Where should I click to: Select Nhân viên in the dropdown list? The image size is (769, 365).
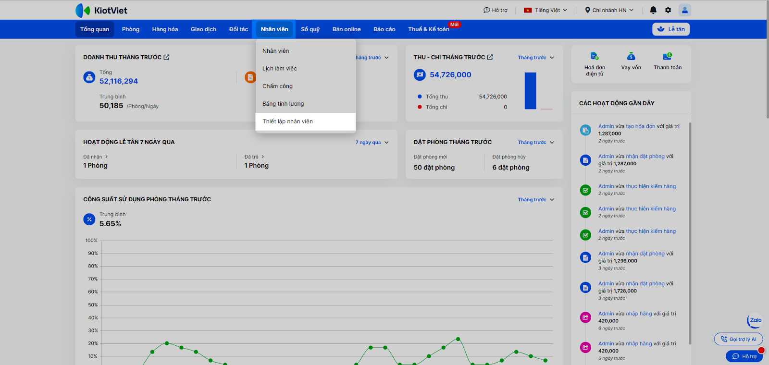(x=306, y=51)
